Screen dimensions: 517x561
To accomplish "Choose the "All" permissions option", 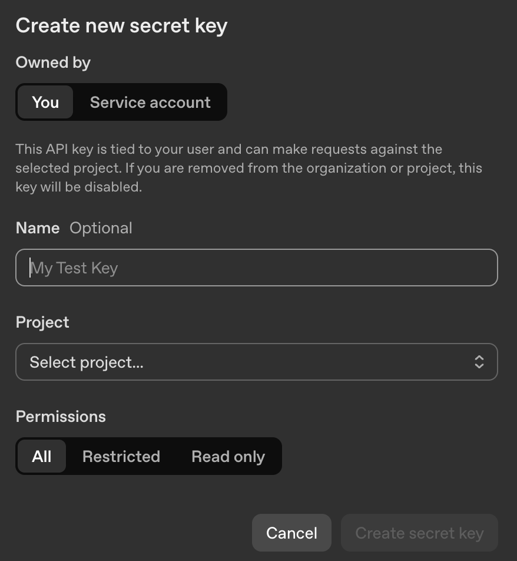I will coord(42,456).
